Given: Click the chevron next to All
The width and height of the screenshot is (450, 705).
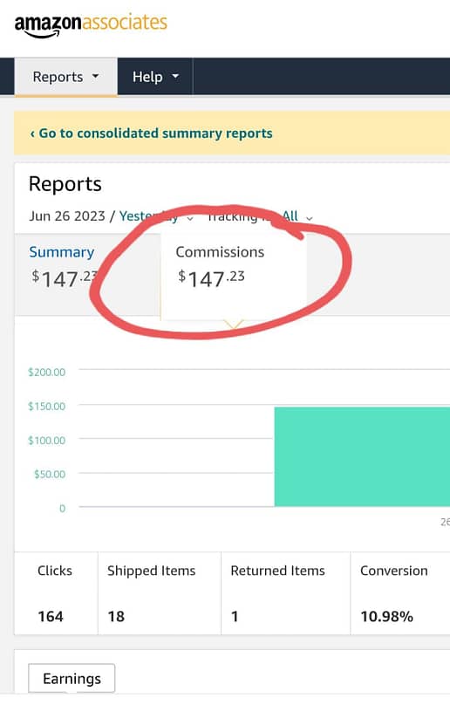Looking at the screenshot, I should pos(310,218).
